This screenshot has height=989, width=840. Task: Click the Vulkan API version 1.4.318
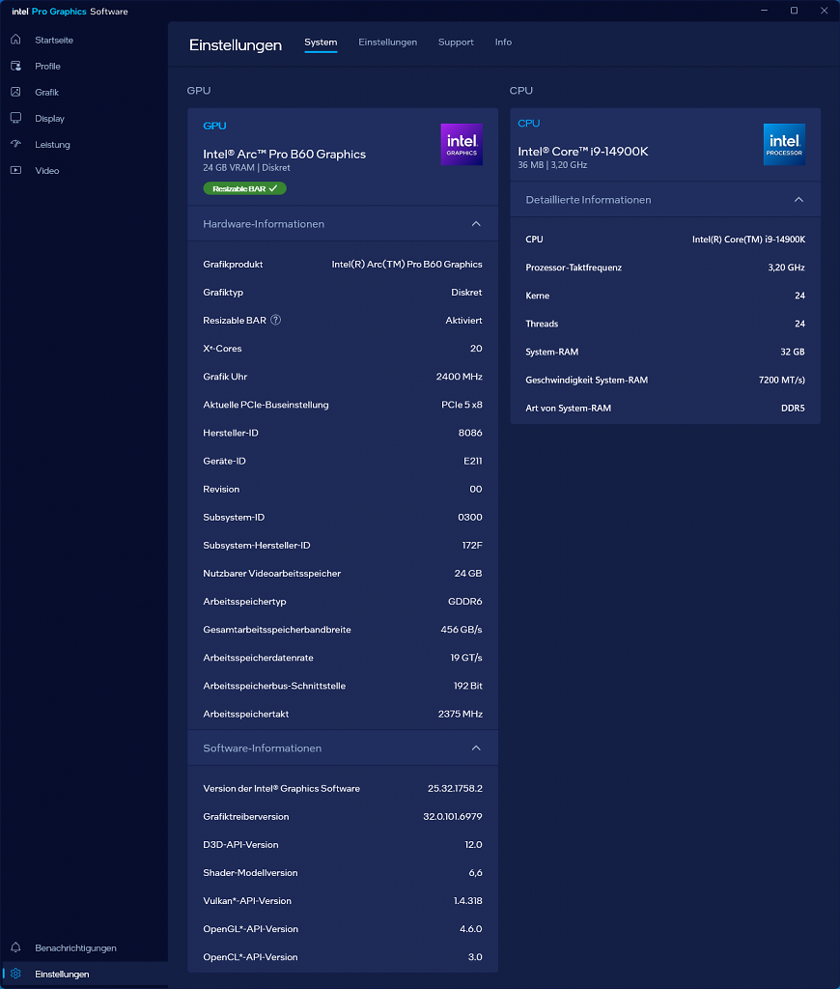tap(468, 901)
